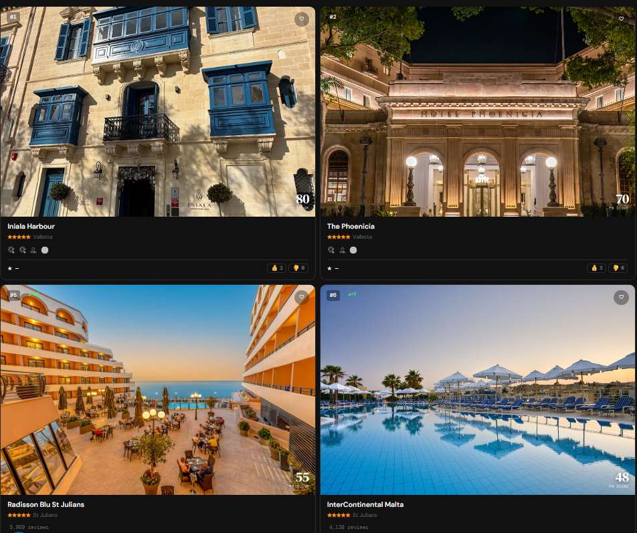Upvote The Phoenicia with thumbs up
Screen dimensions: 637x533
coord(596,268)
